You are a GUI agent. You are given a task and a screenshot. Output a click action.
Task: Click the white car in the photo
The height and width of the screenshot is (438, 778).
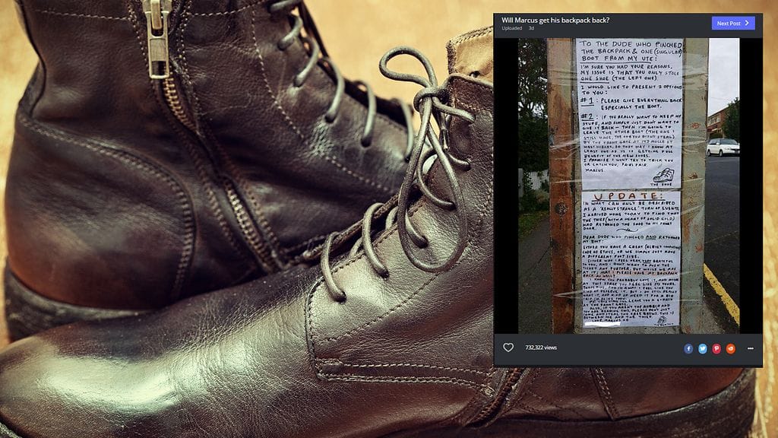(x=722, y=147)
